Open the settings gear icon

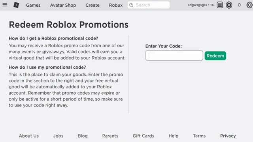pyautogui.click(x=249, y=5)
